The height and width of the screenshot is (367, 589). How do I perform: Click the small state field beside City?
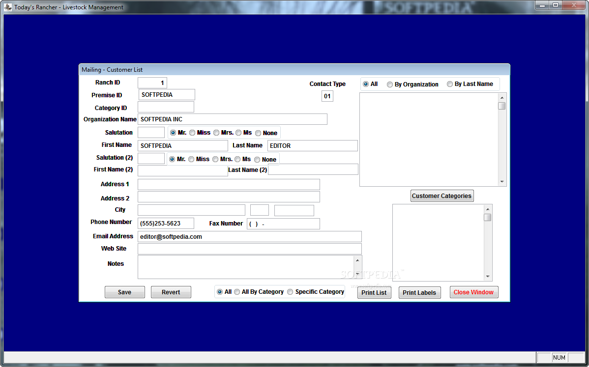(x=260, y=210)
